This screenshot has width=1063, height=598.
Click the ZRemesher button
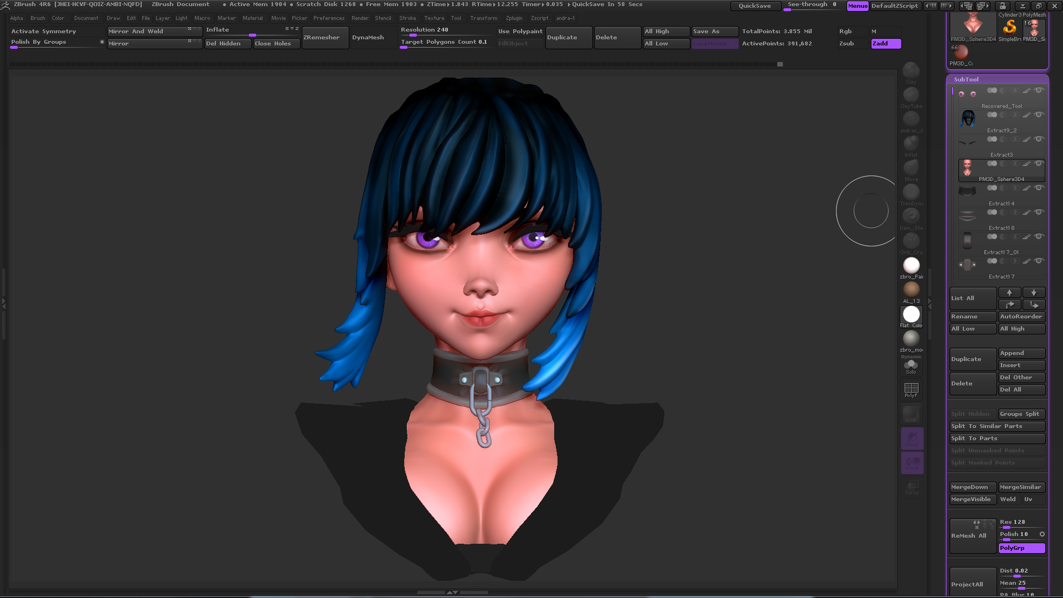coord(325,37)
